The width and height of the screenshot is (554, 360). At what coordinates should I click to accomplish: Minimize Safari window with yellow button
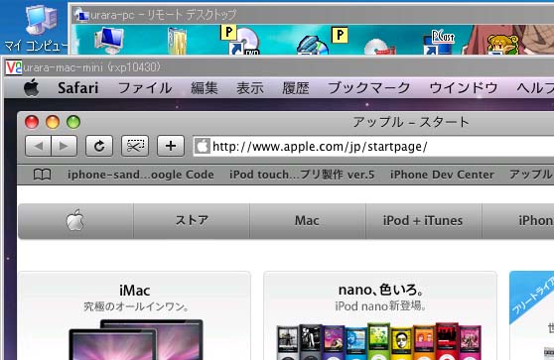click(53, 122)
